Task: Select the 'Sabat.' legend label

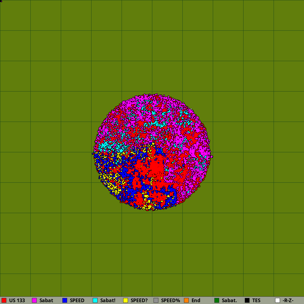Action: pos(229,301)
